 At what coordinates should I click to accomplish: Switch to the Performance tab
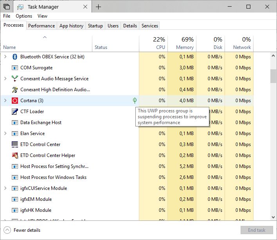pyautogui.click(x=41, y=26)
